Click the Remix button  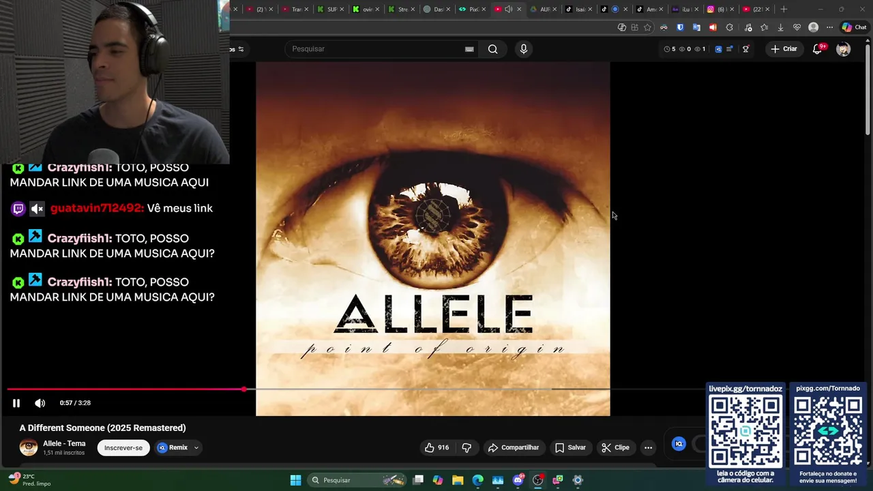coord(173,447)
